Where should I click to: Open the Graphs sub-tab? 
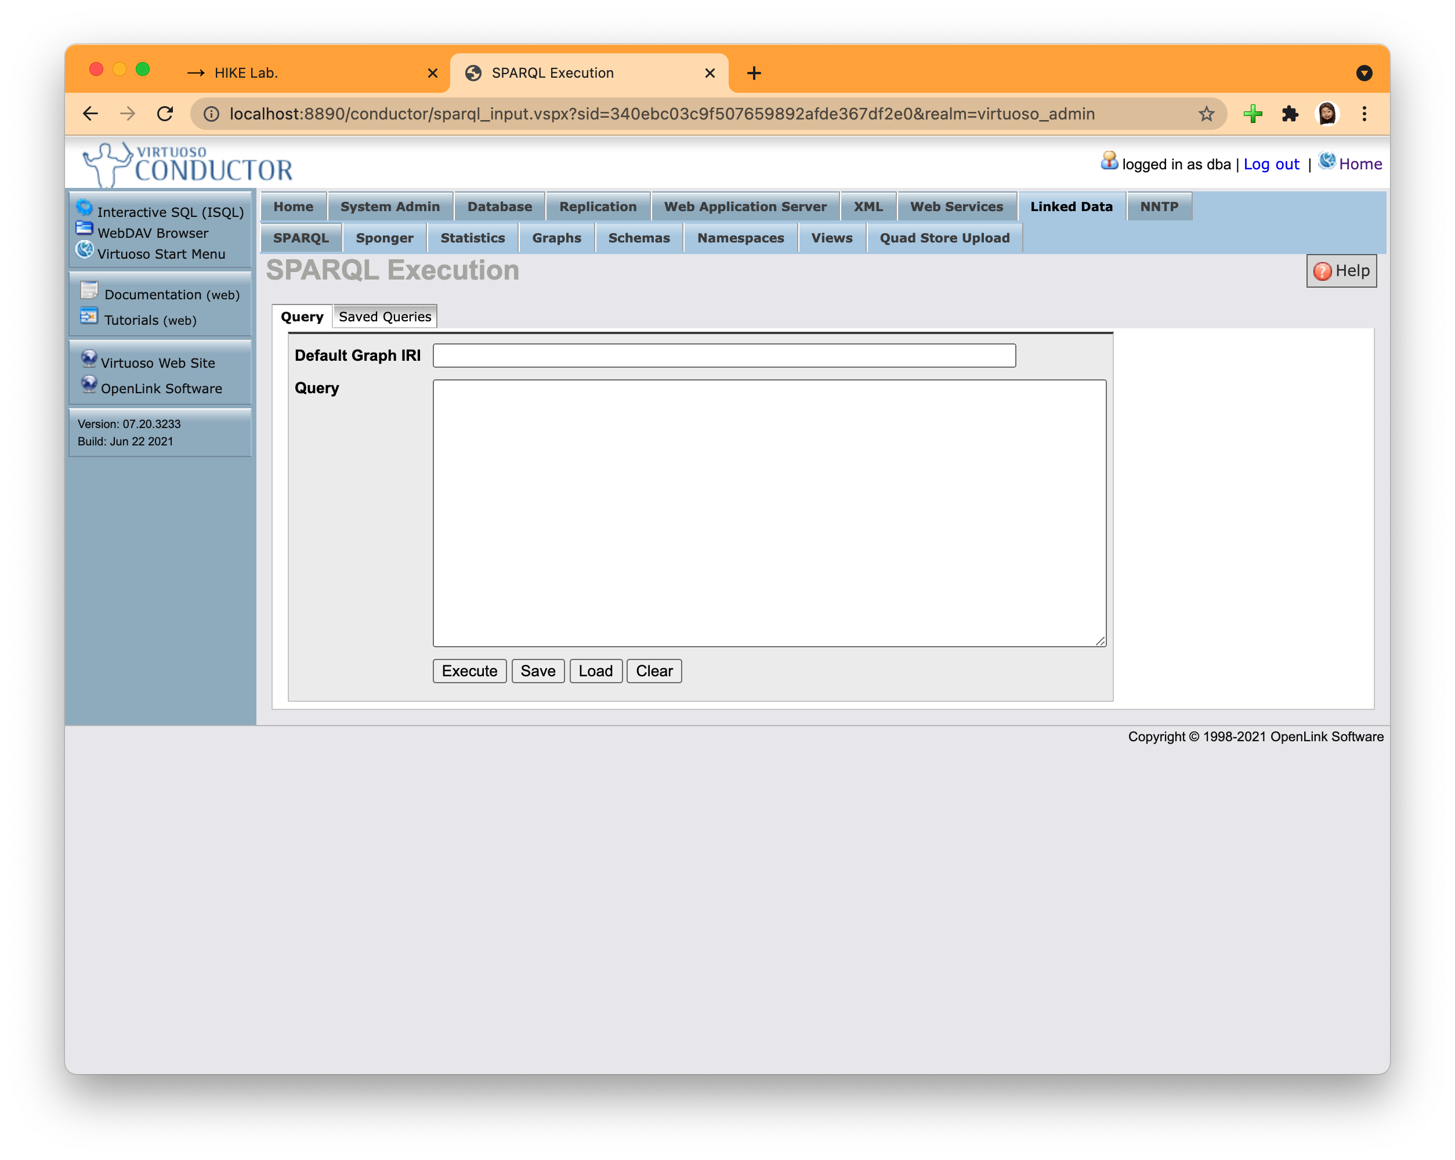point(556,238)
